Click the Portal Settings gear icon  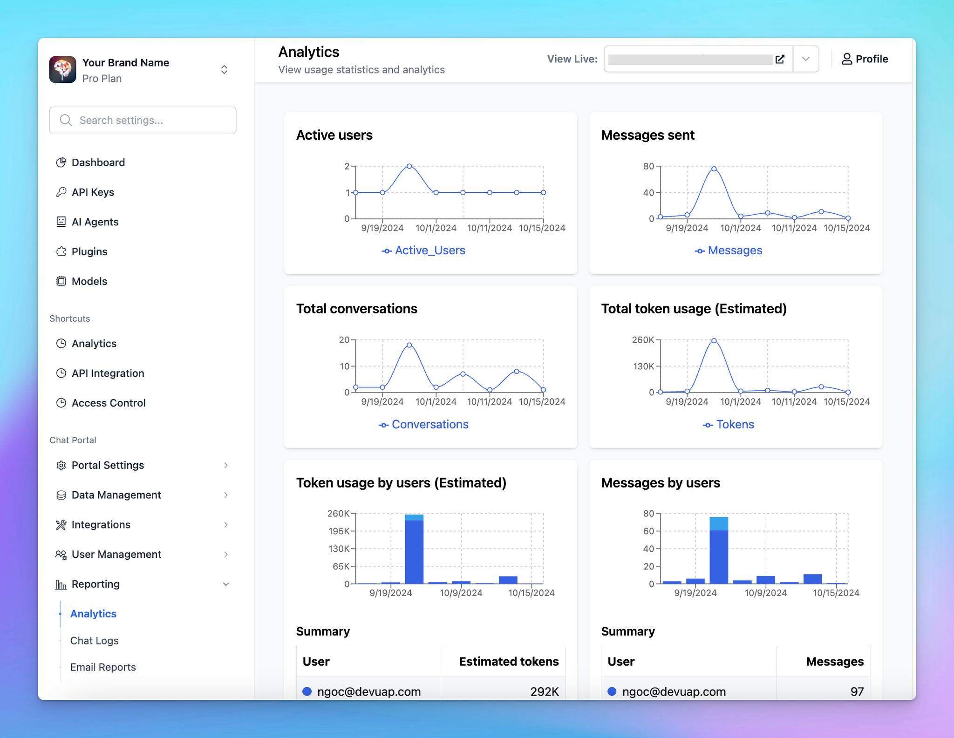(x=61, y=466)
